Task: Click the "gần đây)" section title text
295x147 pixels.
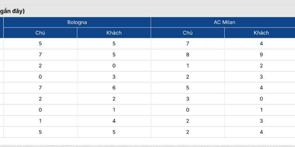Action: 12,11
